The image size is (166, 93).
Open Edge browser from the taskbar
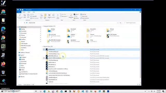click(45, 91)
